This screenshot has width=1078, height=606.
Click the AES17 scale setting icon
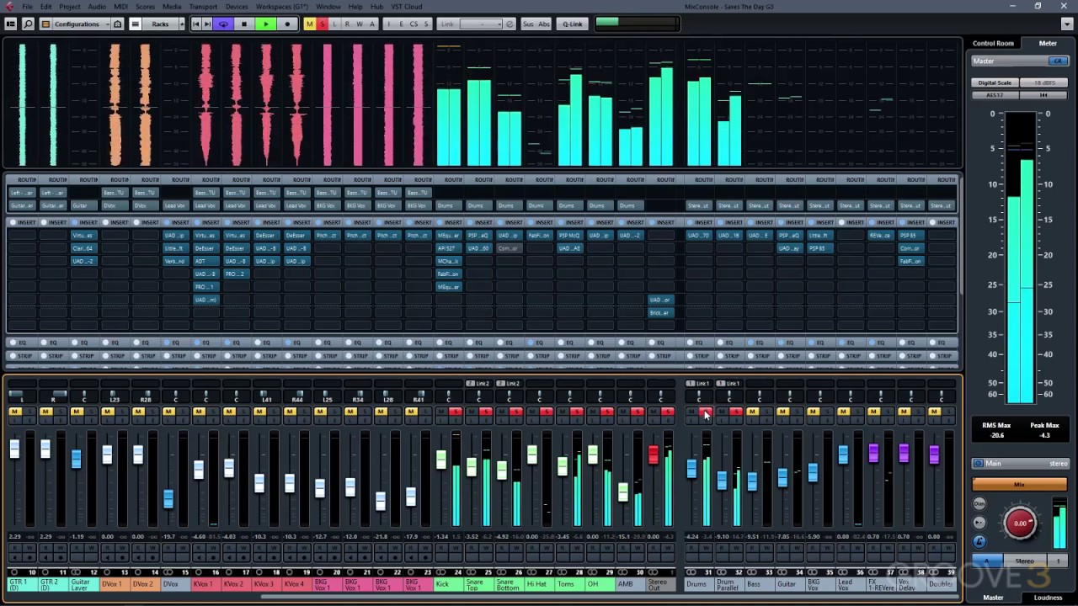pos(995,95)
